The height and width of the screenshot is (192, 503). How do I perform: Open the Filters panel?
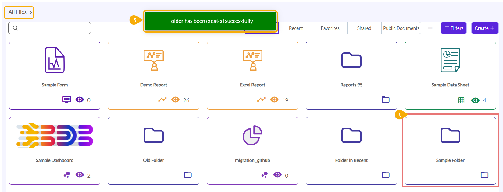click(x=454, y=28)
